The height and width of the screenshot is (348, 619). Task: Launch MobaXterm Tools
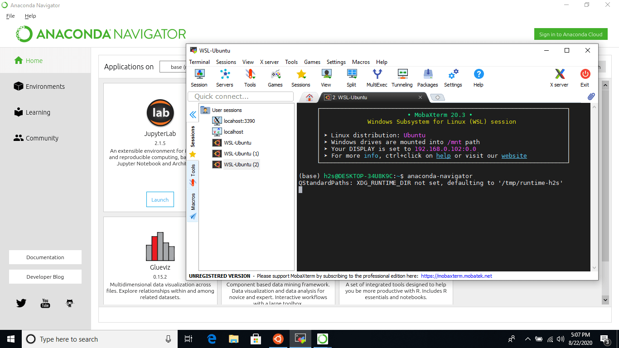[x=250, y=77]
